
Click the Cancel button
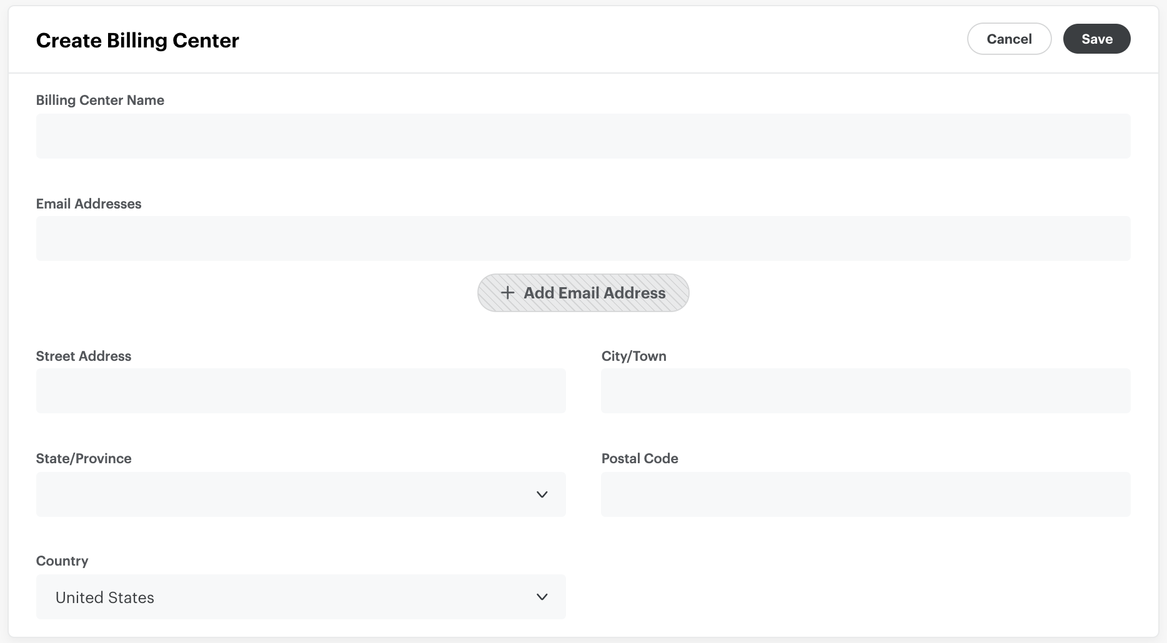pyautogui.click(x=1008, y=38)
